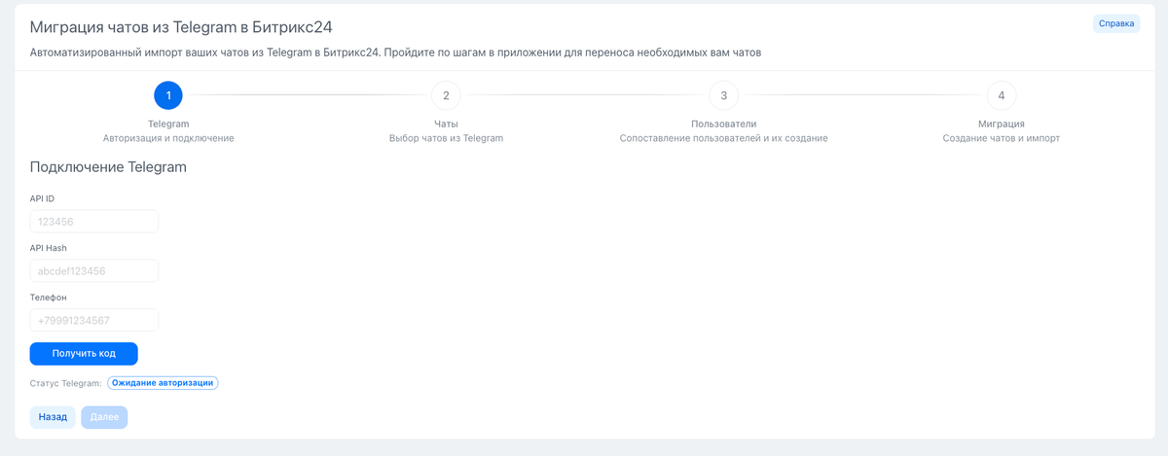Click the Telegram step title text
Image resolution: width=1168 pixels, height=456 pixels.
pyautogui.click(x=168, y=123)
